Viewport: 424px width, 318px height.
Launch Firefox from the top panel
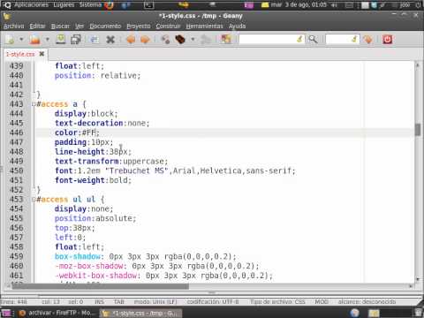click(x=110, y=5)
